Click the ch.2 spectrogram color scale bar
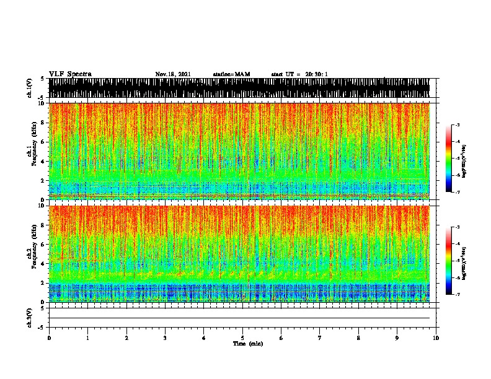 click(x=449, y=261)
